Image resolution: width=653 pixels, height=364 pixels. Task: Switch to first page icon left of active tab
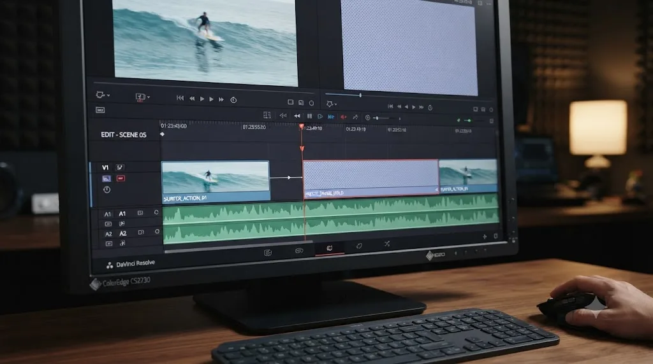click(x=268, y=253)
